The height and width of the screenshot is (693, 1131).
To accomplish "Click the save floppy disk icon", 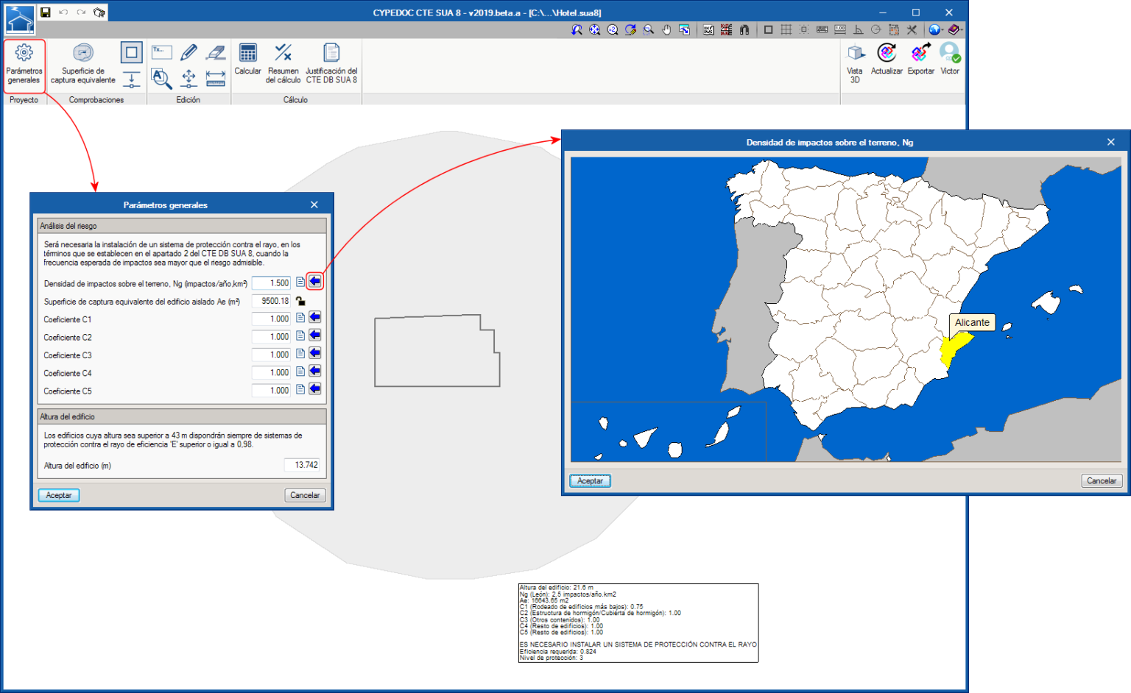I will tap(45, 13).
